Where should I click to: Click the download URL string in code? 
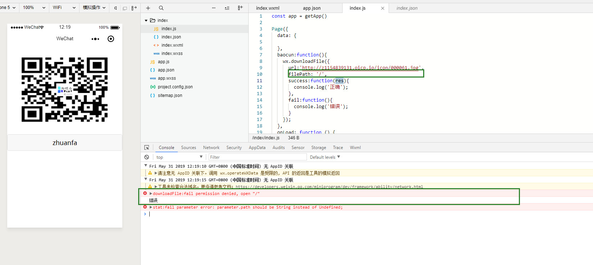point(361,68)
